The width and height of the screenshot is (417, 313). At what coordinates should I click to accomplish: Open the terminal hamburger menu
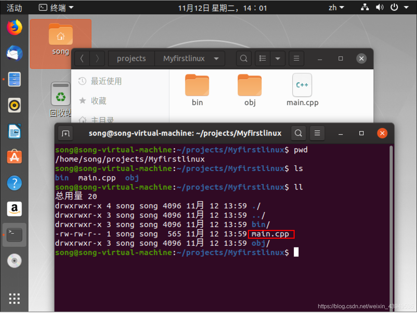tap(317, 133)
